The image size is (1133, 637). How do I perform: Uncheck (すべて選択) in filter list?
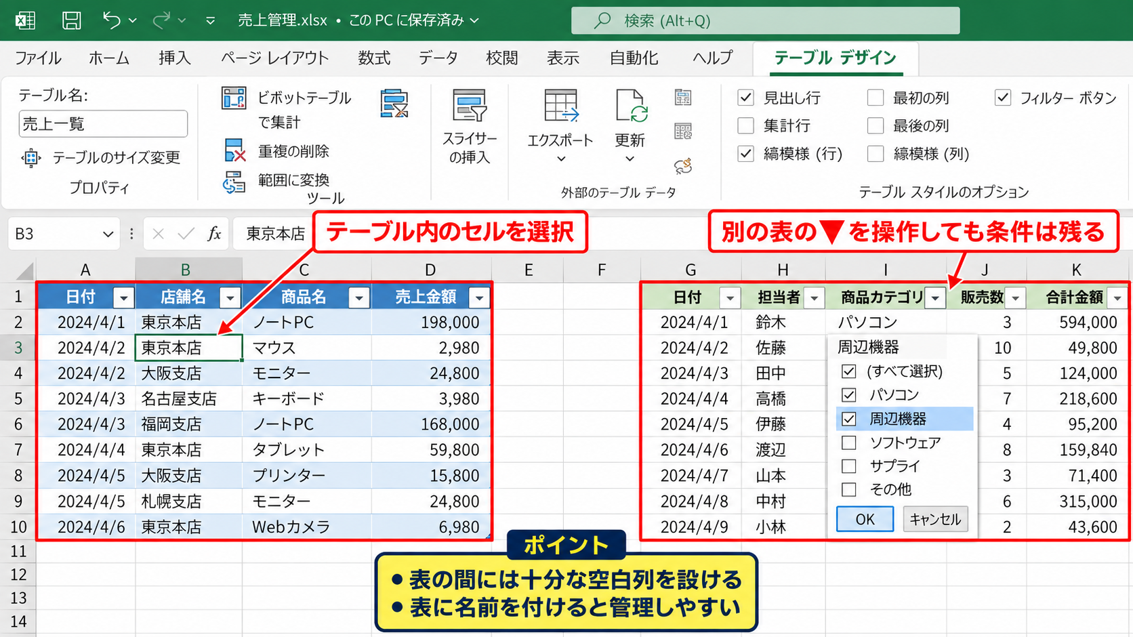pos(849,371)
